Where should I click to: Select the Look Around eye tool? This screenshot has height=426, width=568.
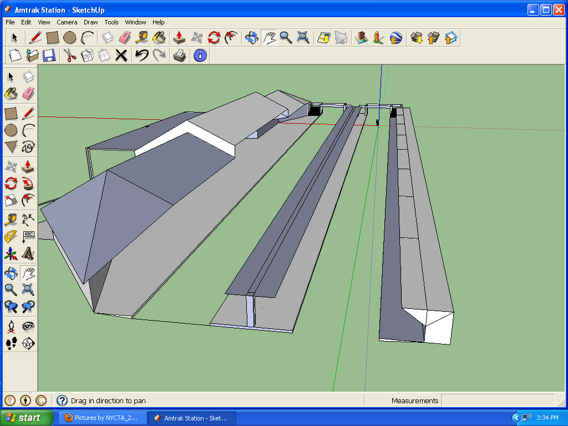pos(28,327)
